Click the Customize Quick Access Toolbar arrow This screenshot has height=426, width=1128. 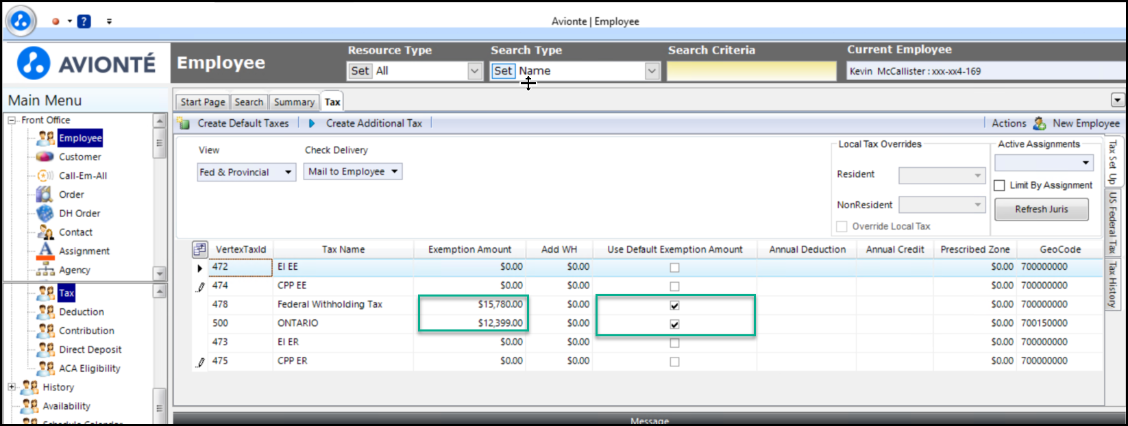tap(109, 21)
